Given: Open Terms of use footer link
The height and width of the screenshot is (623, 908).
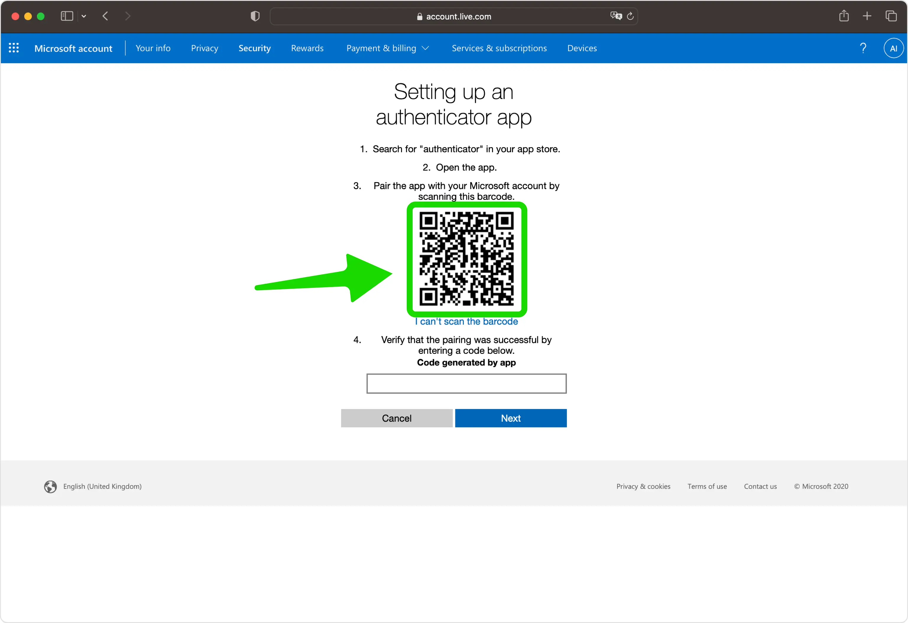Looking at the screenshot, I should click(x=707, y=487).
